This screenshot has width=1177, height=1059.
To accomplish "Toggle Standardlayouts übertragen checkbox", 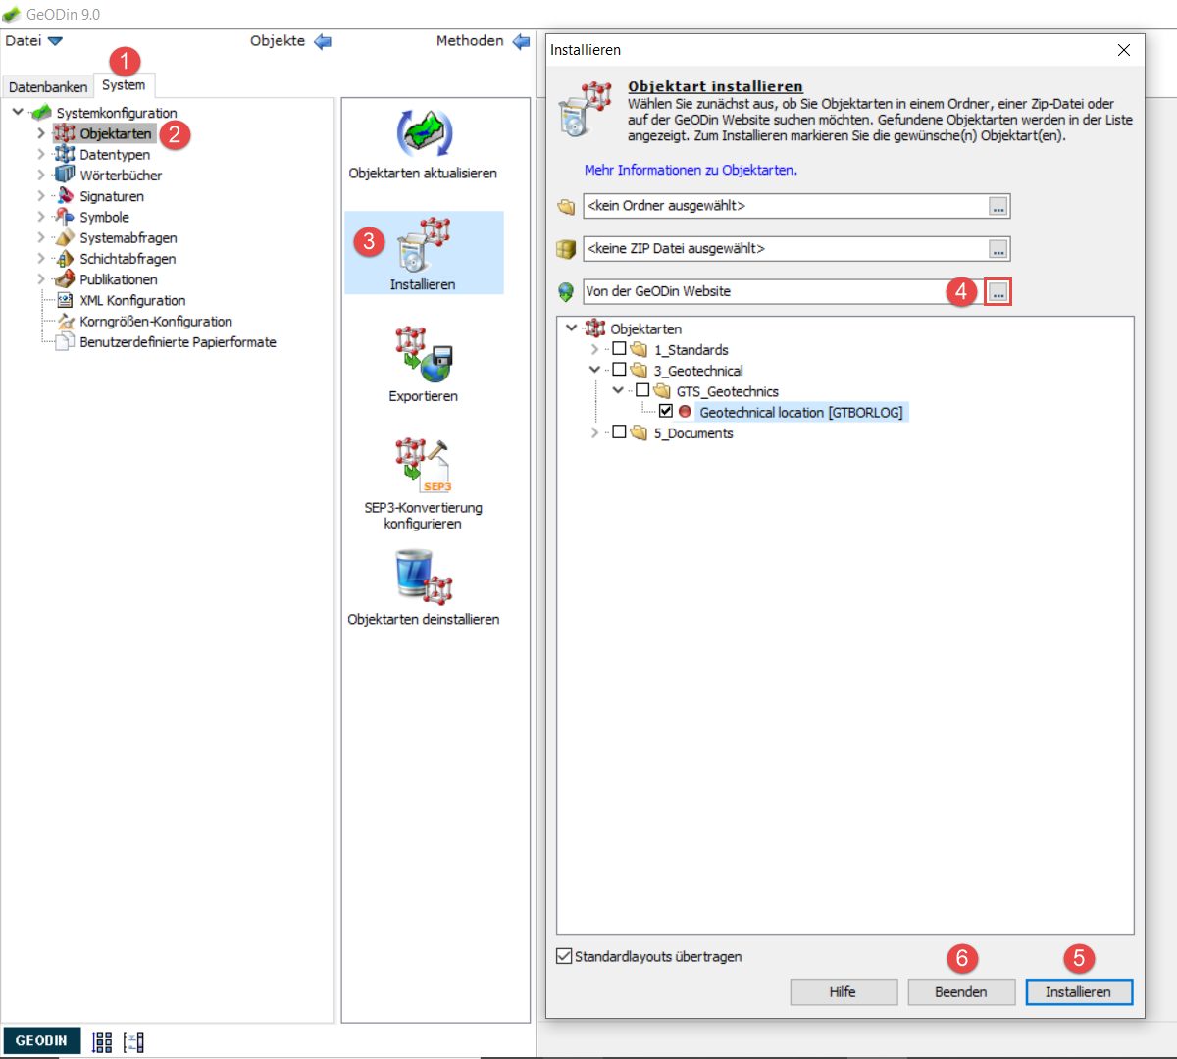I will click(x=564, y=956).
